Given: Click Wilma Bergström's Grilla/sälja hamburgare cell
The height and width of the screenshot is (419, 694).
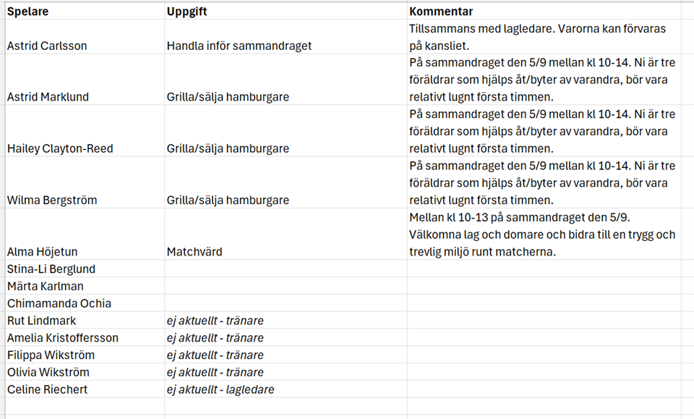Looking at the screenshot, I should [x=286, y=182].
